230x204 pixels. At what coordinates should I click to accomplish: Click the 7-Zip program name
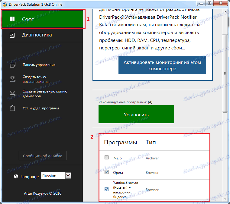pyautogui.click(x=117, y=158)
